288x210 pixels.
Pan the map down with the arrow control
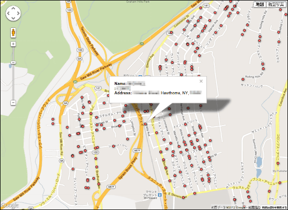point(13,18)
